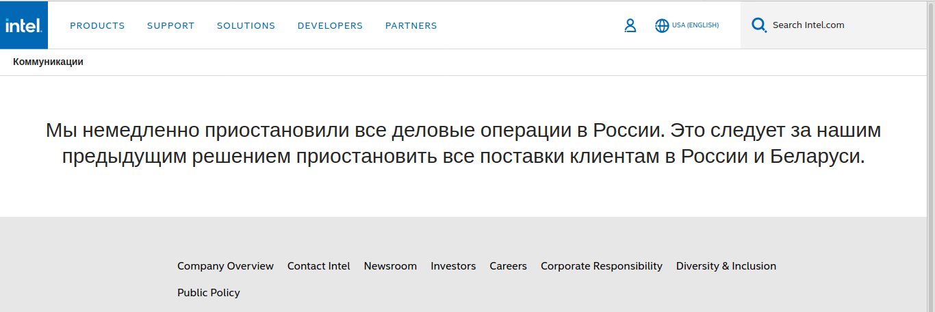Select the USA (English) region selector
Screen dimensions: 935x312
point(695,25)
